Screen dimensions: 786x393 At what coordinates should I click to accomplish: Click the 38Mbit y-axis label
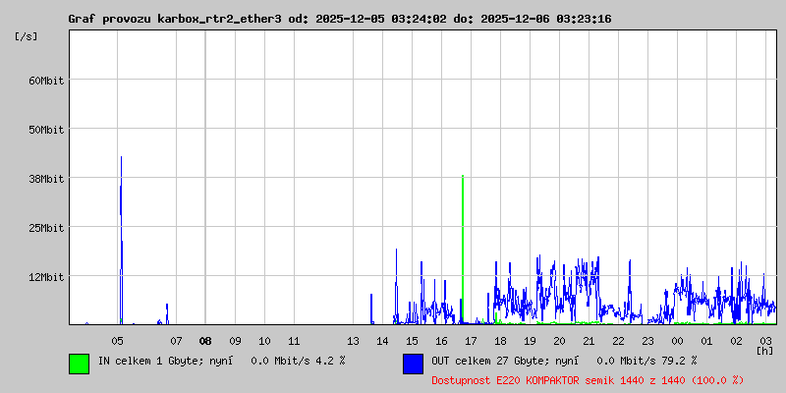click(x=46, y=179)
